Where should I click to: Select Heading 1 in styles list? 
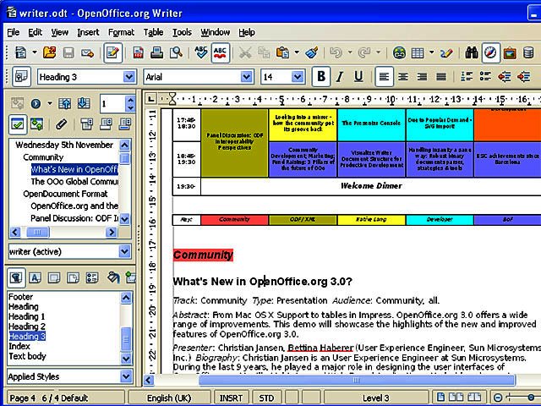(26, 316)
